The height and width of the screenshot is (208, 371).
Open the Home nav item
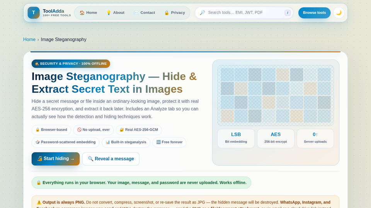pos(88,13)
